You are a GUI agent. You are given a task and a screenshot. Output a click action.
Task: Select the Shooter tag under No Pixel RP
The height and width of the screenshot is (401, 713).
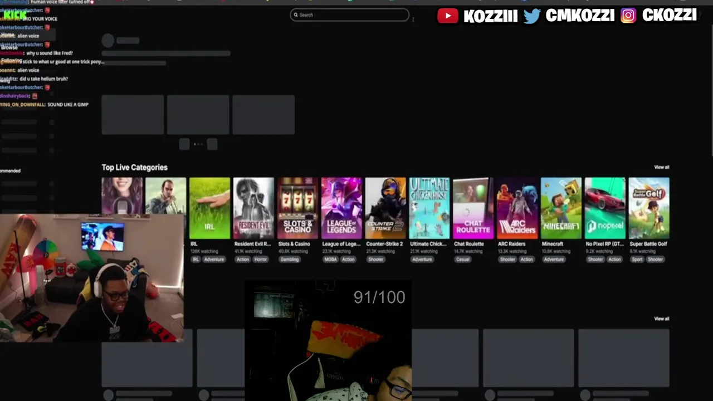pyautogui.click(x=595, y=260)
